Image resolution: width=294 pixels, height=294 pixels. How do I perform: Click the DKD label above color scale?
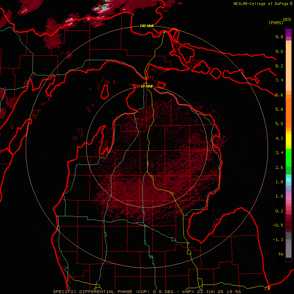287,20
